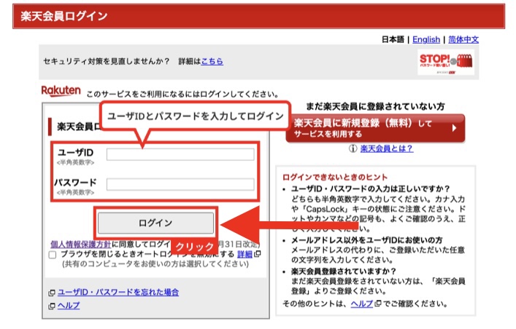Image resolution: width=516 pixels, height=329 pixels.
Task: Click the Rakuten logo
Action: click(x=61, y=91)
